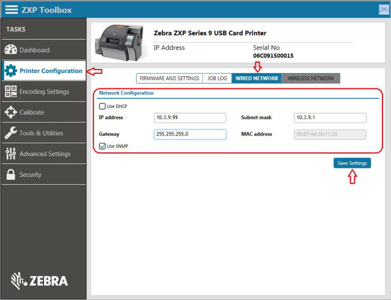Click the Advanced Settings sliders icon
The image size is (391, 300).
[x=11, y=154]
